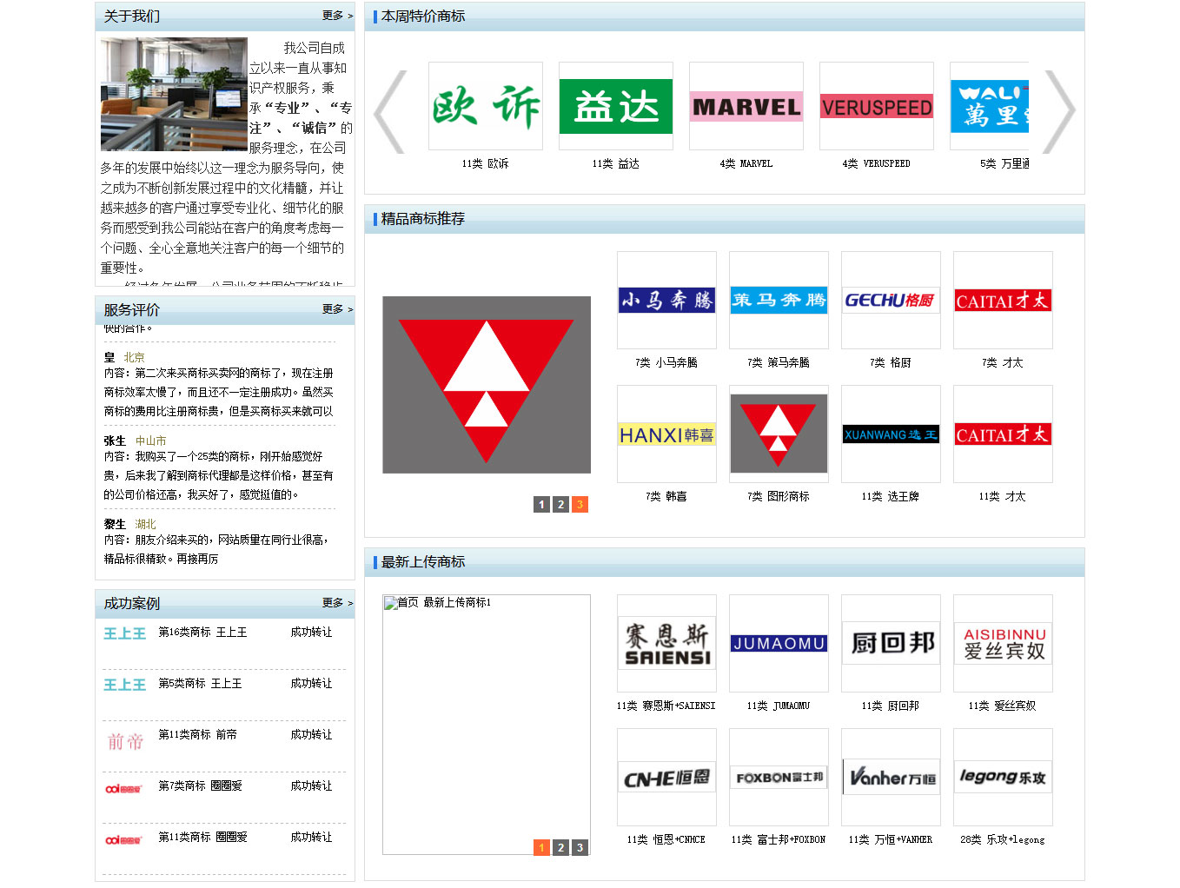Go to page 2 of 精品商标推荐
This screenshot has height=888, width=1180.
tap(560, 504)
